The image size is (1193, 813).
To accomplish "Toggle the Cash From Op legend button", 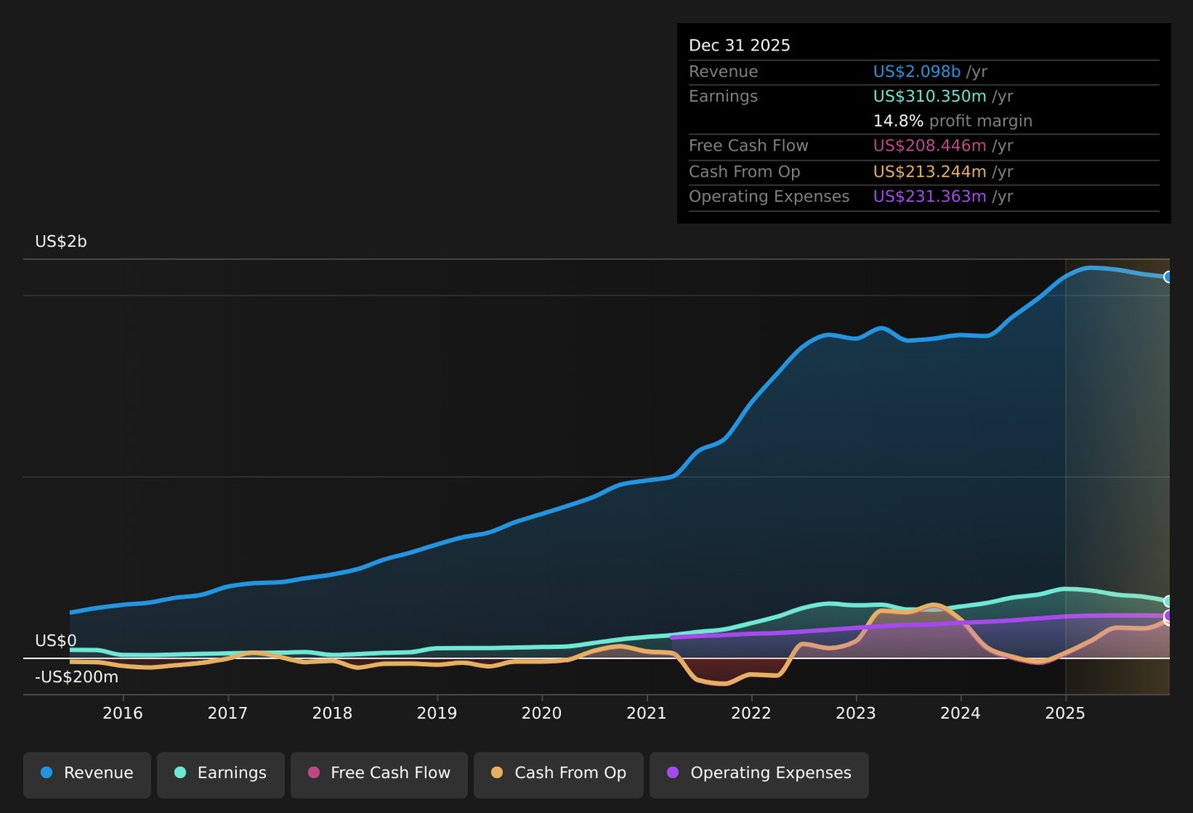I will pyautogui.click(x=558, y=775).
